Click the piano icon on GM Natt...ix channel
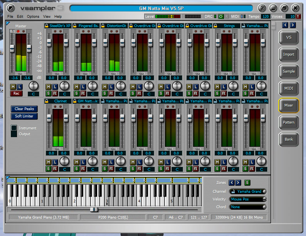 (x=75, y=101)
